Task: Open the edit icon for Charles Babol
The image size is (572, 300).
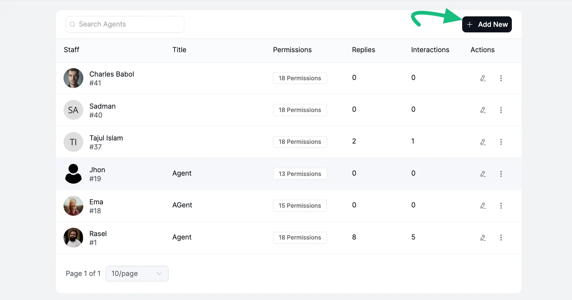Action: [483, 78]
